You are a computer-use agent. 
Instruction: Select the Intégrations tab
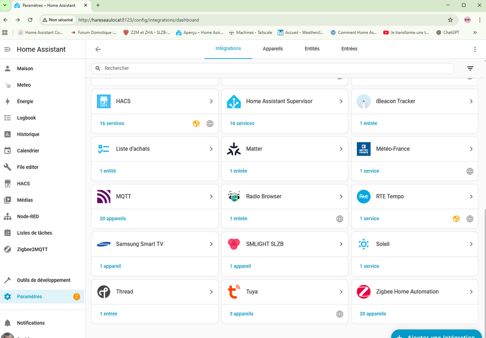coord(228,49)
